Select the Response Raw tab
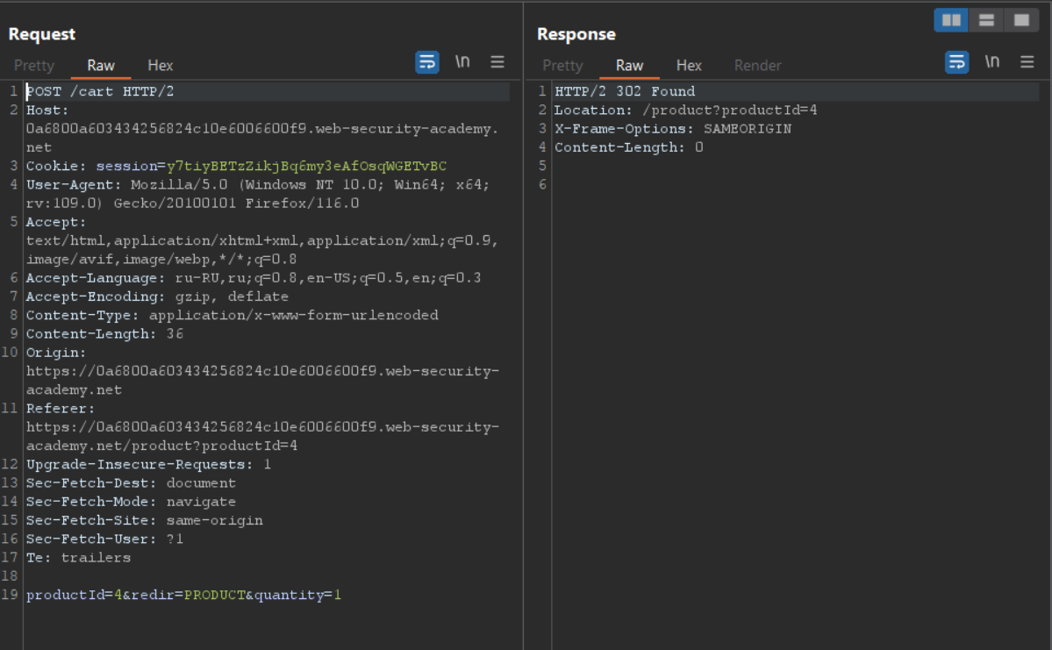This screenshot has height=650, width=1052. 629,66
